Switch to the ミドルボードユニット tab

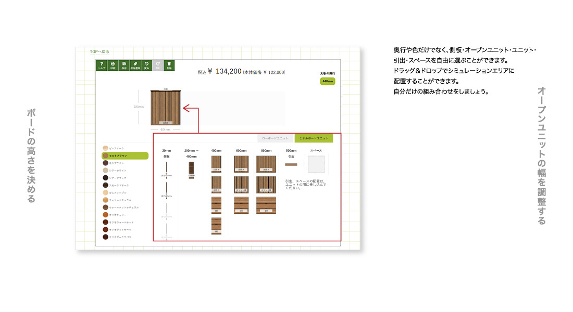click(314, 138)
